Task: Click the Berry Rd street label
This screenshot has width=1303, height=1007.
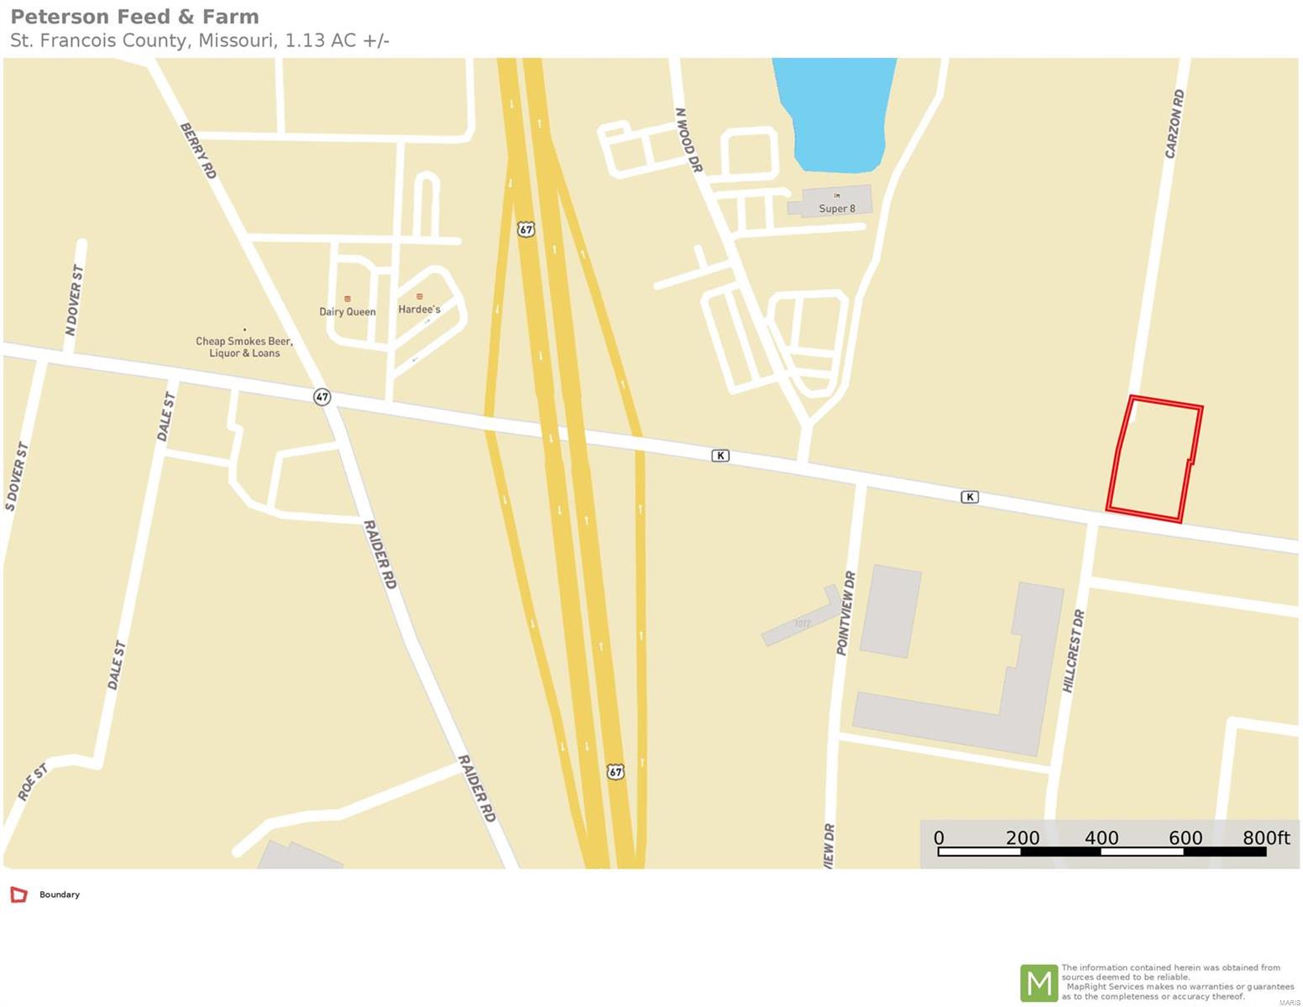Action: (x=198, y=150)
